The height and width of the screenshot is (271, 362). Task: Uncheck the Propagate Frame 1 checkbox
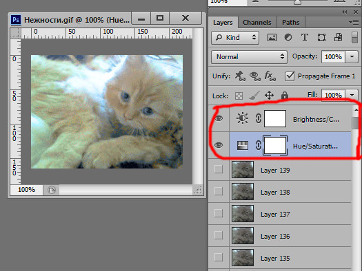[290, 76]
